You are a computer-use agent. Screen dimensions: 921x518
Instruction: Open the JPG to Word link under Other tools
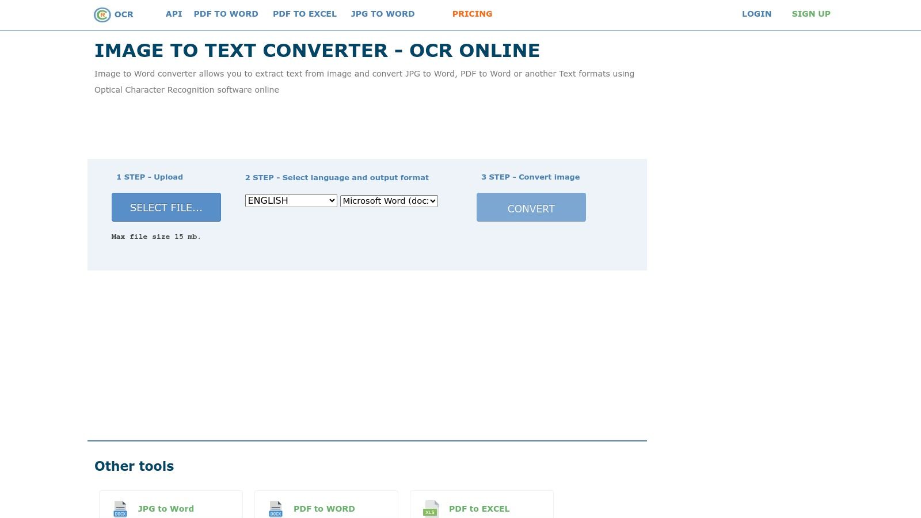166,509
